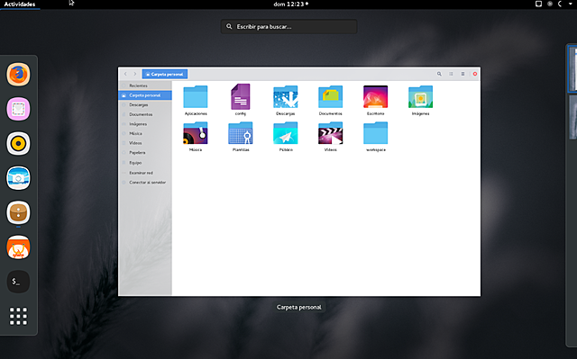Go back with the left arrow button
The width and height of the screenshot is (577, 359).
[x=125, y=74]
